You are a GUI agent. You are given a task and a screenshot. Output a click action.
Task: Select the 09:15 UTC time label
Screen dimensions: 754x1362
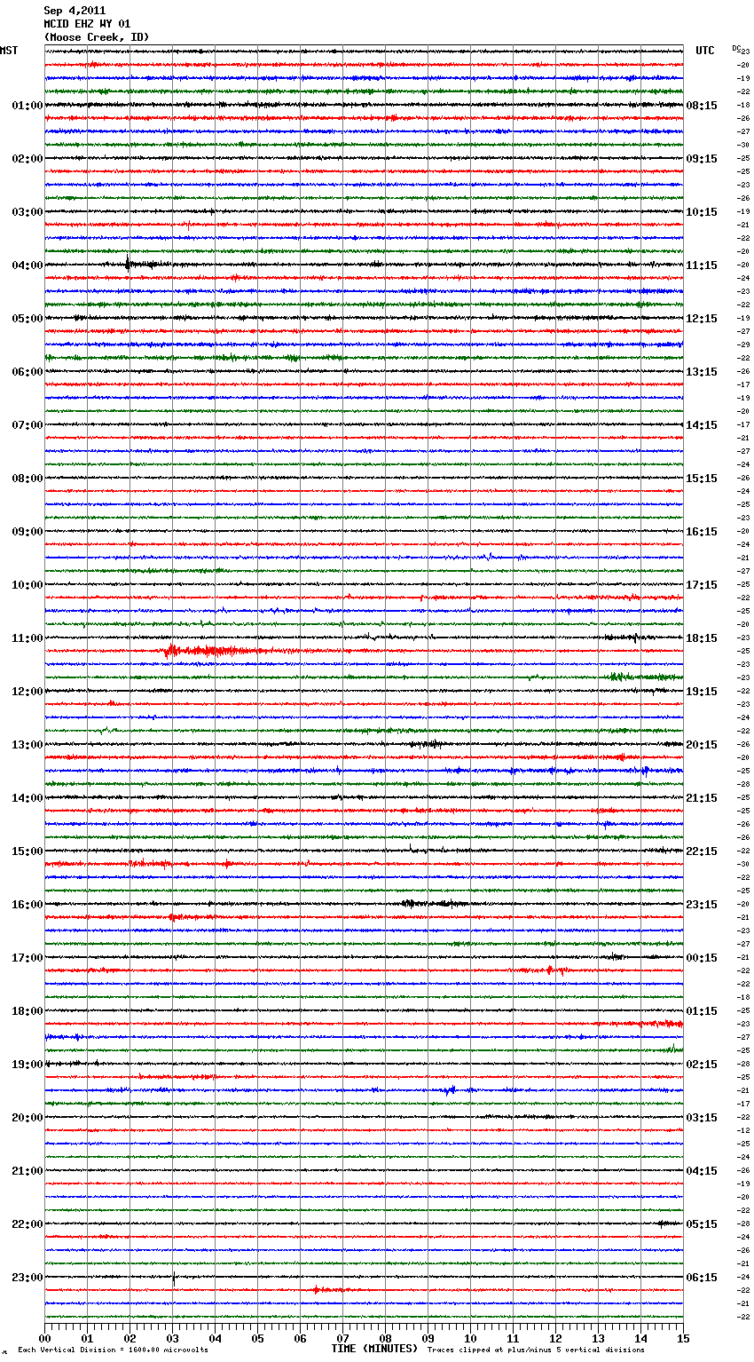702,159
